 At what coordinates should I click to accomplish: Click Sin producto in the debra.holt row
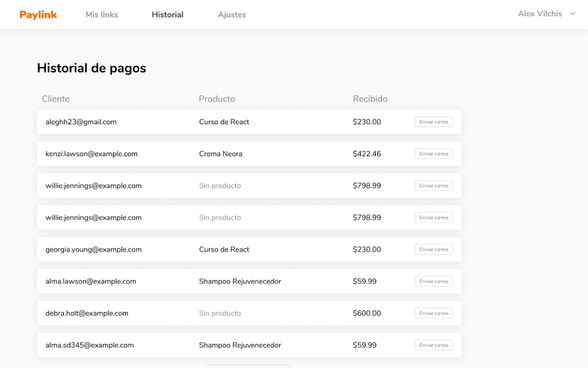point(220,313)
